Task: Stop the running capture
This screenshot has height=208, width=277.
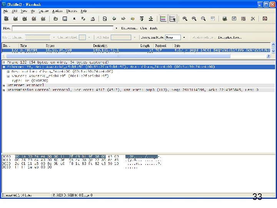Action: point(34,18)
